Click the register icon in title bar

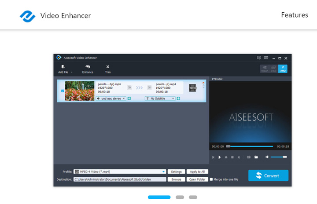[266, 58]
